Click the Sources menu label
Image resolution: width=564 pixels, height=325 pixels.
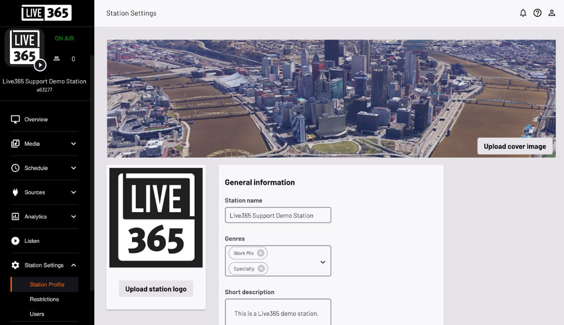(35, 192)
